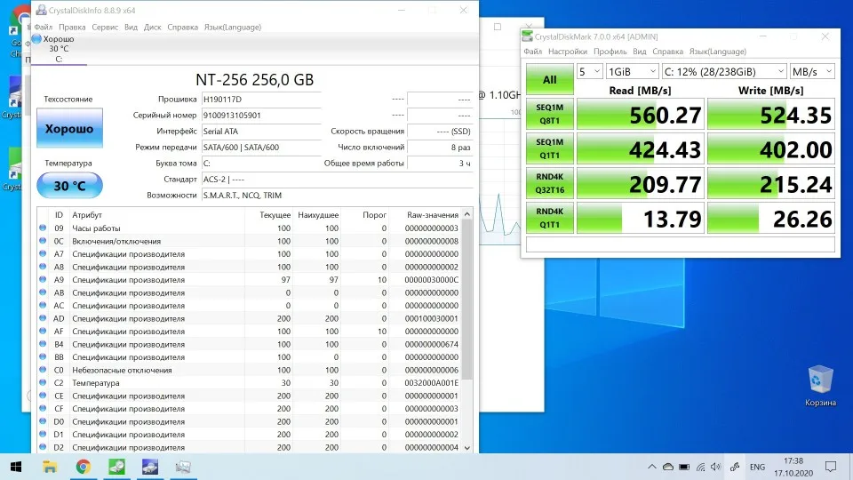Image resolution: width=853 pixels, height=480 pixels.
Task: Switch ENG input language indicator
Action: coord(757,467)
